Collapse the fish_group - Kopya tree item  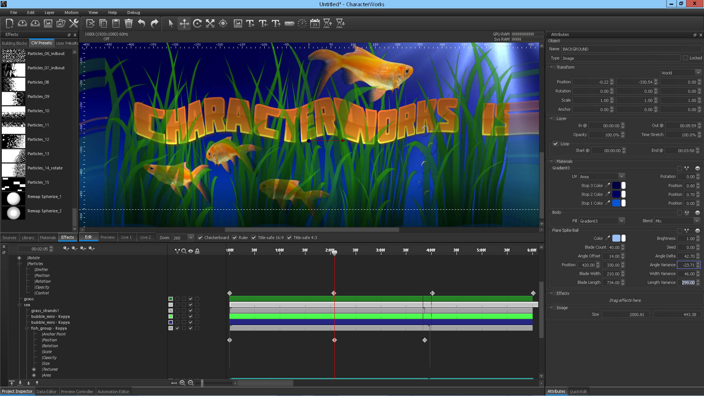pos(27,328)
